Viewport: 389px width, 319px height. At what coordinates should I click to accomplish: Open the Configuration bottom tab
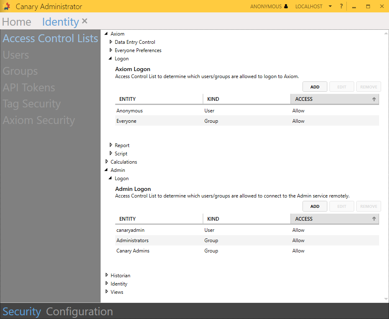pos(79,312)
